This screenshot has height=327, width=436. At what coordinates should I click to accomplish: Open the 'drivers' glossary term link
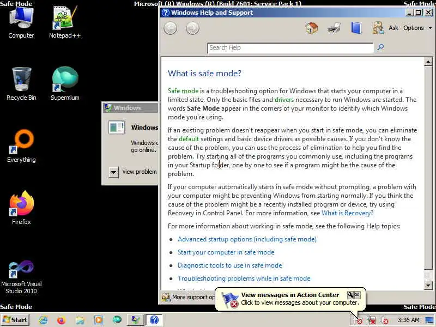point(284,100)
